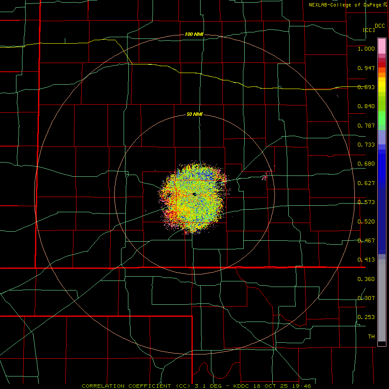Click the 50 NMI range ring label
389x389 pixels.
coord(194,114)
